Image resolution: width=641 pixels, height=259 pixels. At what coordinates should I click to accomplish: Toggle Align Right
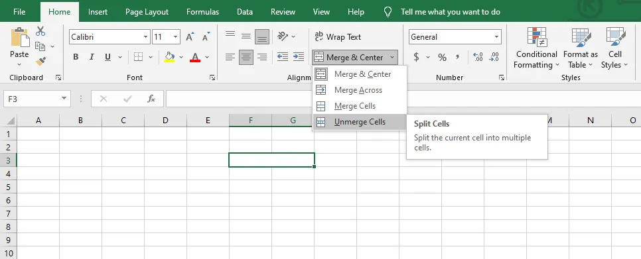(x=262, y=57)
